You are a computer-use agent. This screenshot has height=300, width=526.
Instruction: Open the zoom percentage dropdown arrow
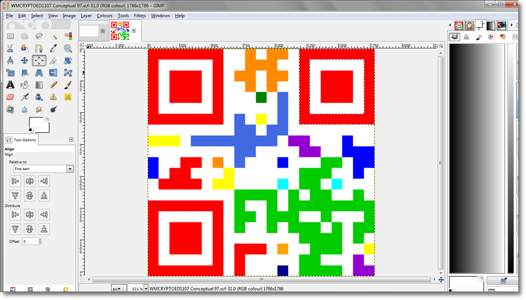point(146,289)
